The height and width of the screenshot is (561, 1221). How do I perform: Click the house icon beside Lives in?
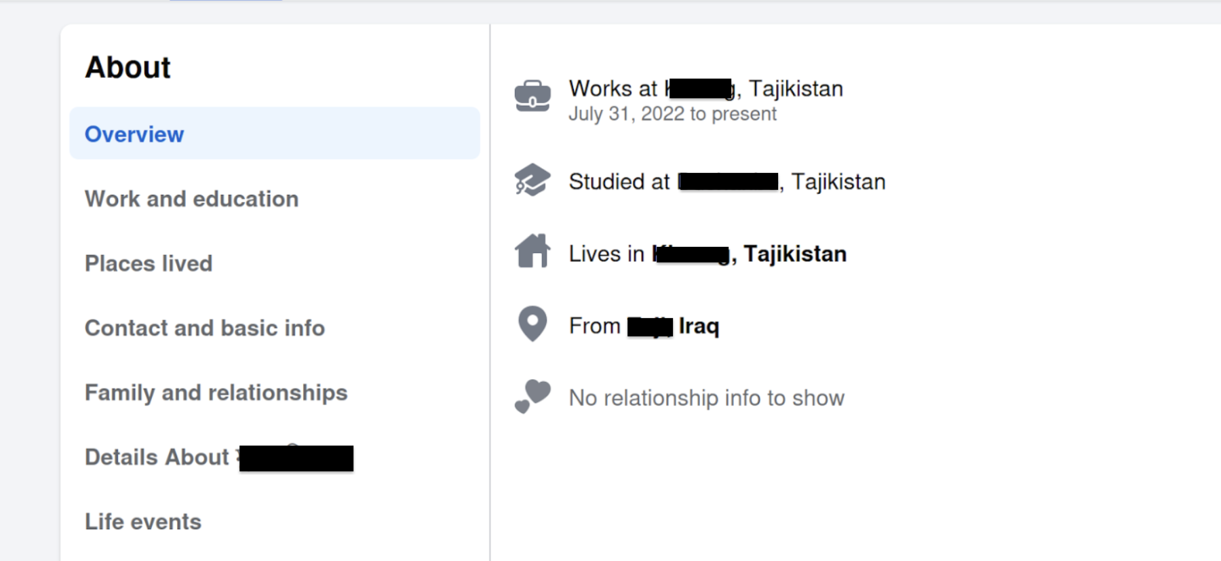532,250
